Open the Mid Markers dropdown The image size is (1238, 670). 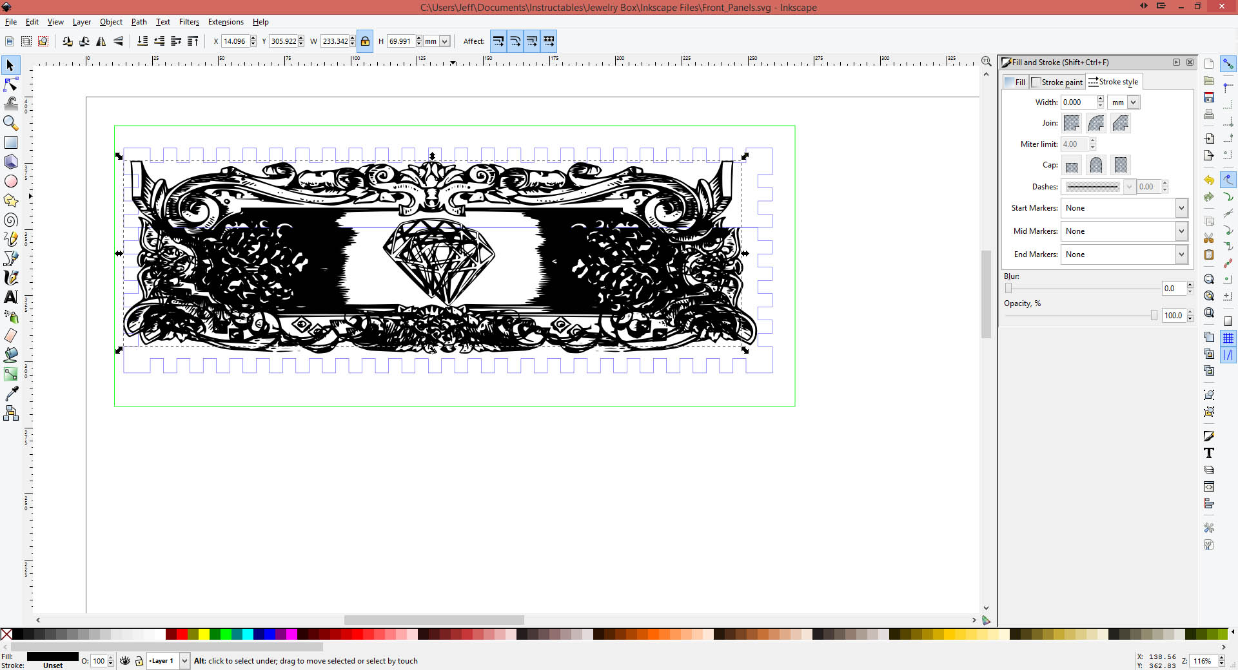coord(1125,231)
